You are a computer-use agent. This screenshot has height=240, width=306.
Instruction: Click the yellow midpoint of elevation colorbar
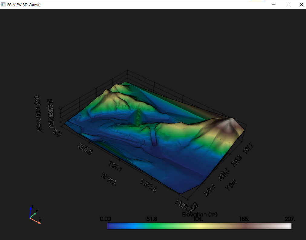click(x=199, y=226)
